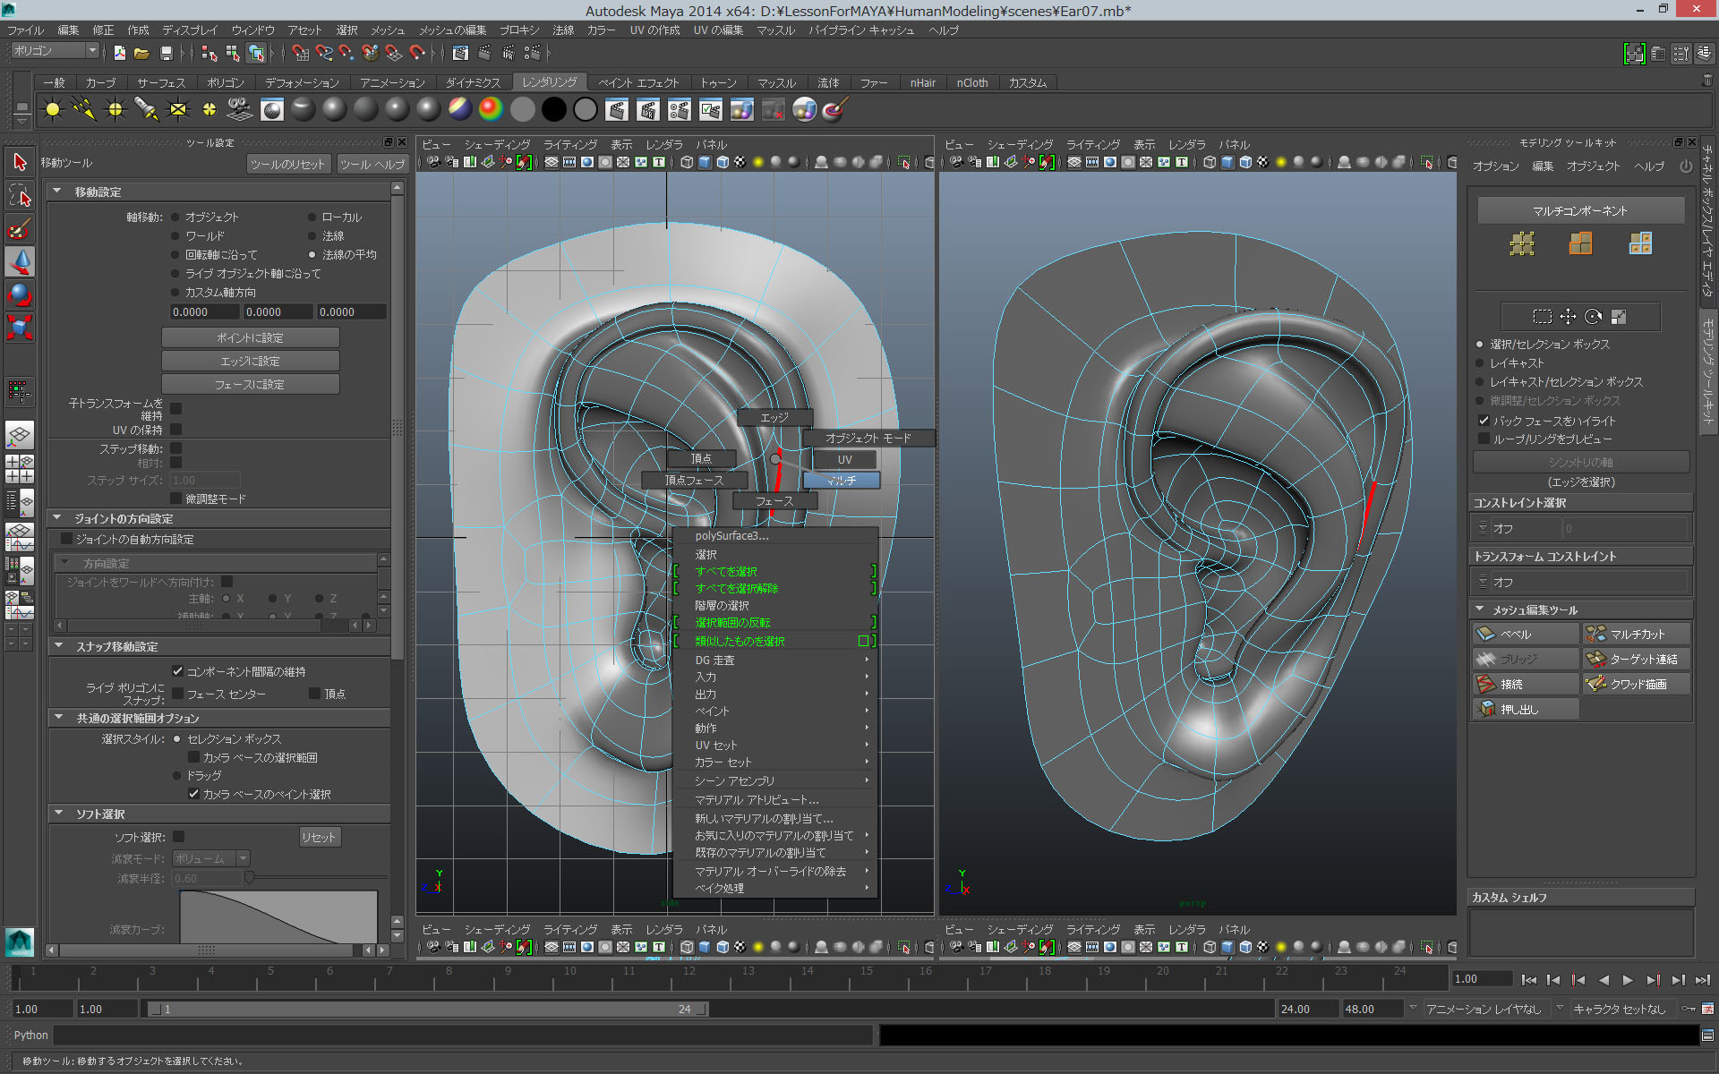Select the Object move-axis radio button
This screenshot has width=1719, height=1074.
[175, 217]
